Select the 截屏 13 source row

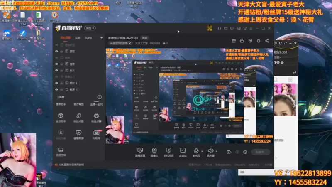click(79, 89)
